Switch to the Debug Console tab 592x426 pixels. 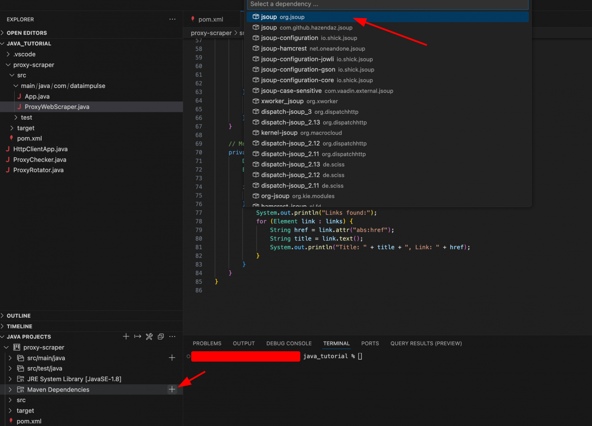pyautogui.click(x=289, y=343)
